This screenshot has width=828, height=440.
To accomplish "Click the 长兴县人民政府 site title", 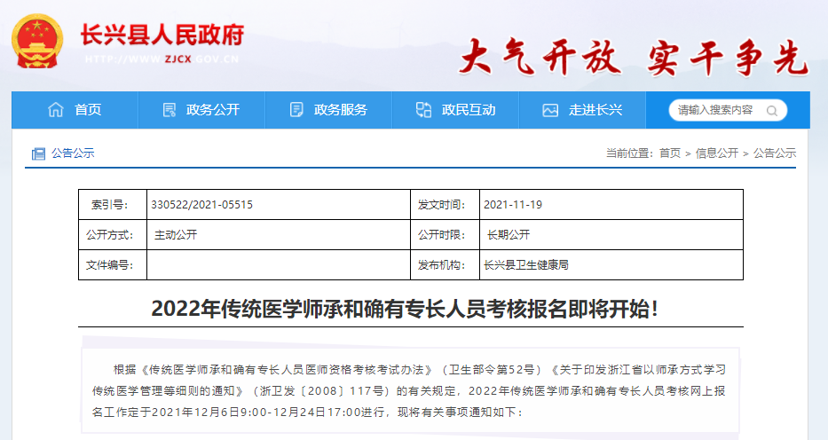I will click(x=162, y=35).
